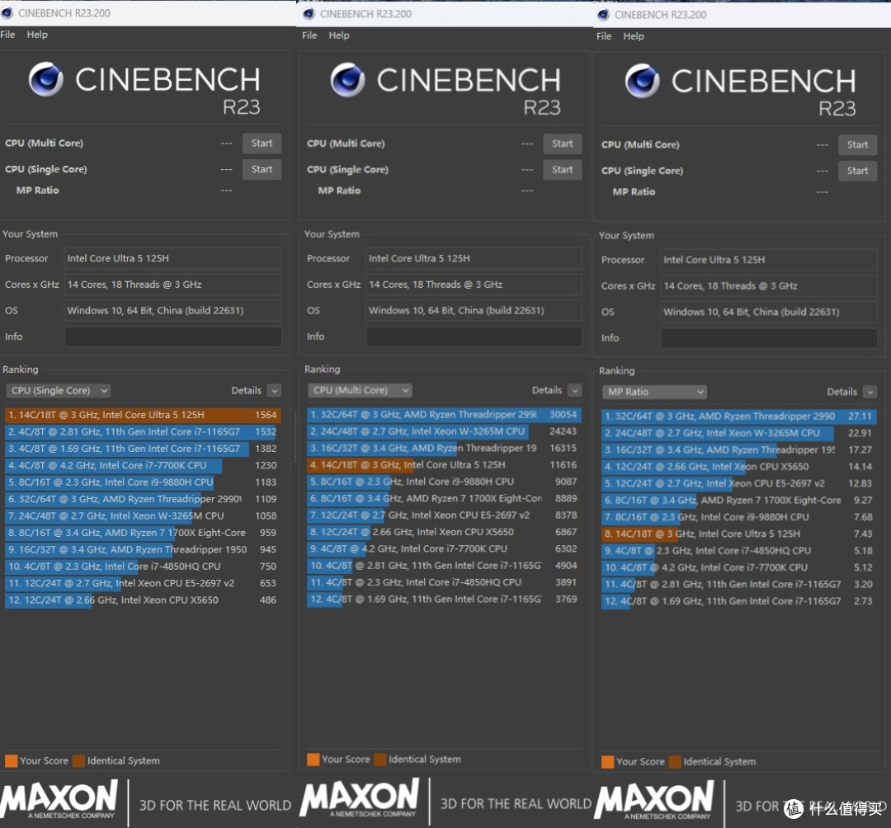Select Threadripper row scoring 30054

445,415
